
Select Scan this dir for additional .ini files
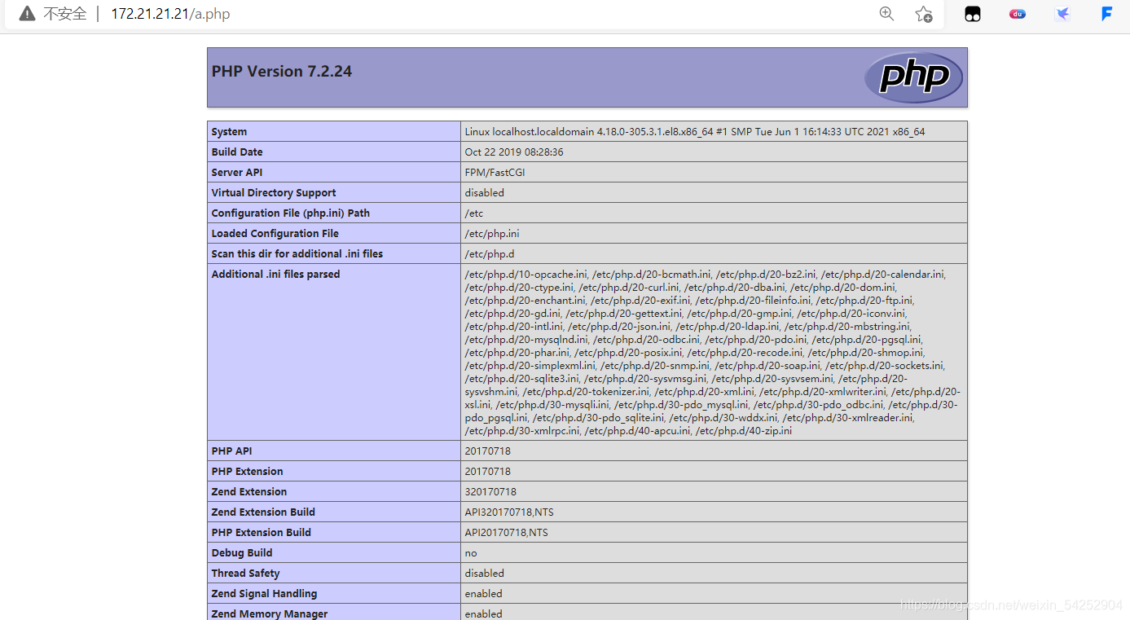(297, 254)
